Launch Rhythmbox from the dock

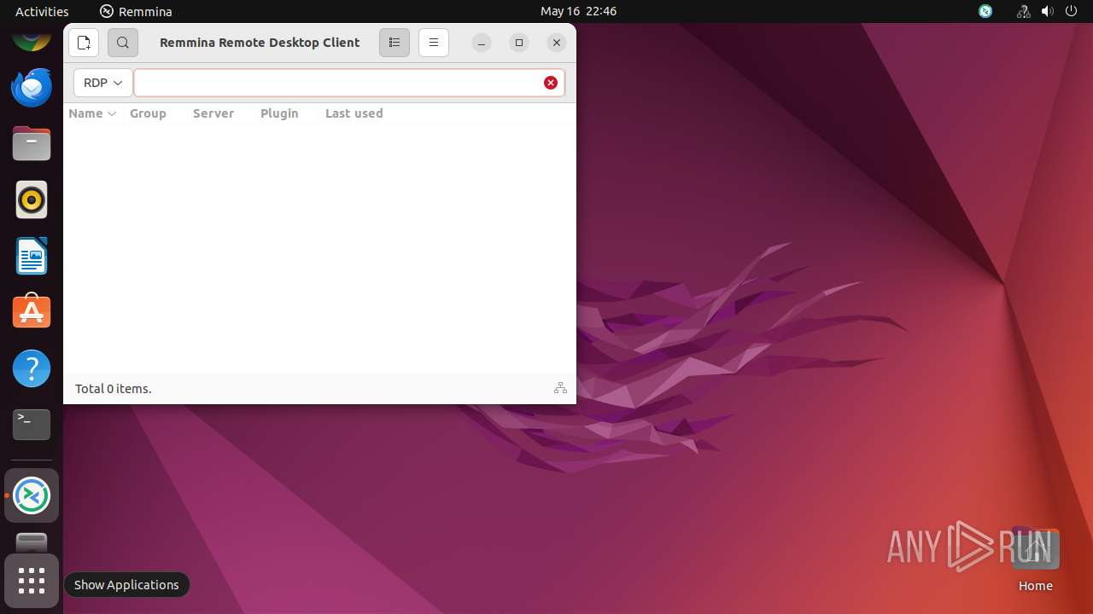tap(32, 200)
